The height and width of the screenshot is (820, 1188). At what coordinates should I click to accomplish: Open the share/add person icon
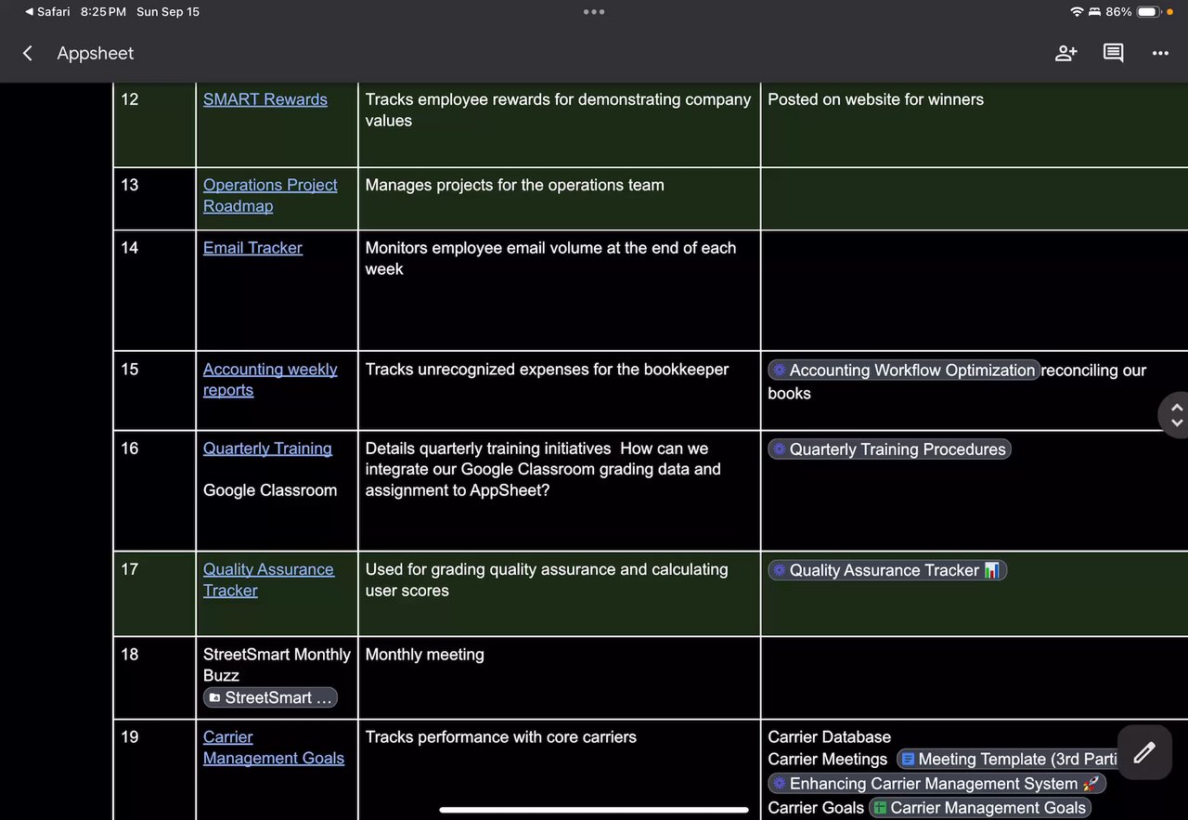pyautogui.click(x=1065, y=53)
